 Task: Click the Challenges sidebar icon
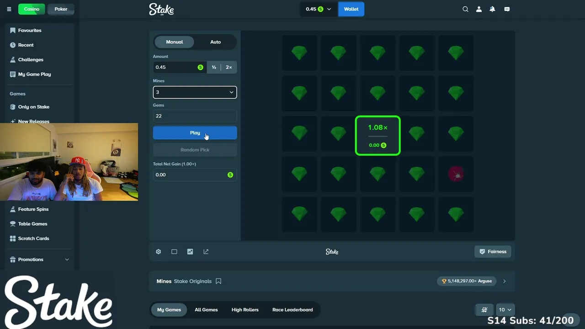pyautogui.click(x=13, y=59)
